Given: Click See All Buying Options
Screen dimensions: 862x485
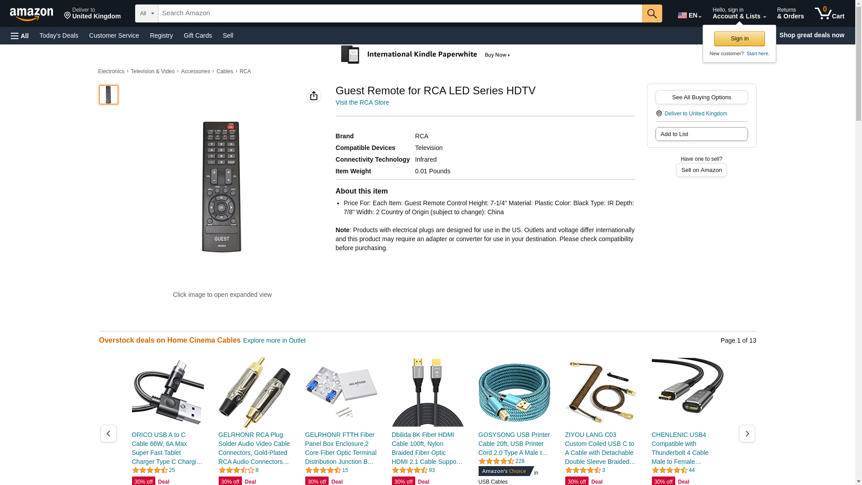Looking at the screenshot, I should 701,97.
